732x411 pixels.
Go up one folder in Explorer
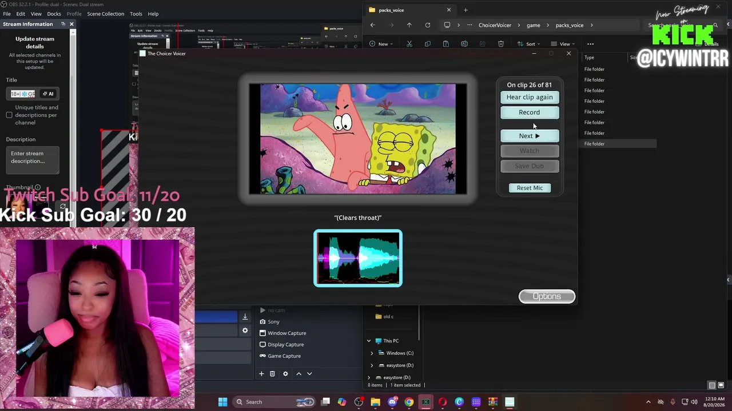409,25
